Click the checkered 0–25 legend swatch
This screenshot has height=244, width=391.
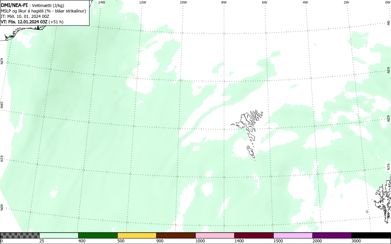click(20, 235)
